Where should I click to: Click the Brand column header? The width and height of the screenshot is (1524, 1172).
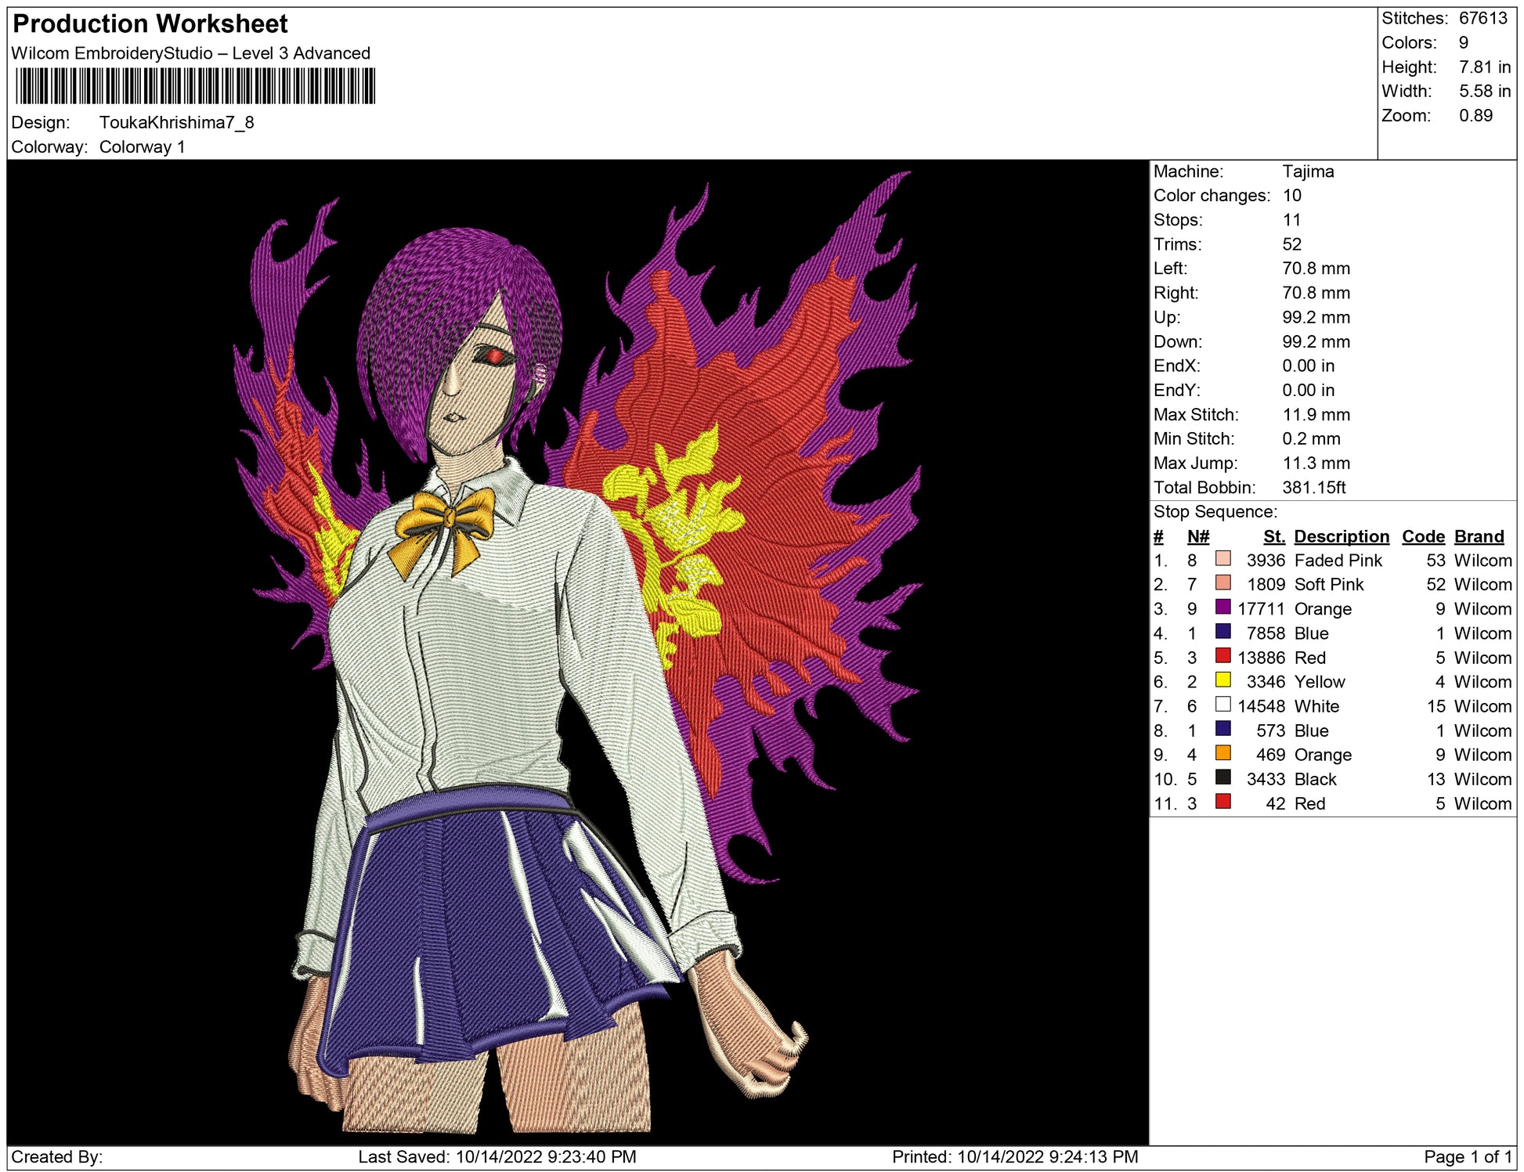pos(1479,536)
